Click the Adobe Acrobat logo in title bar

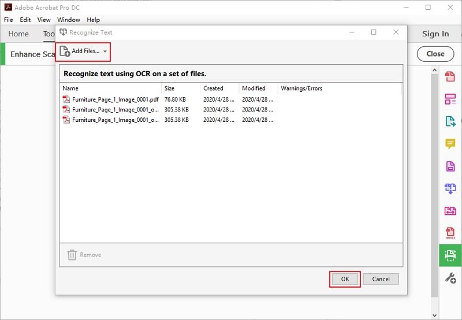(8, 7)
